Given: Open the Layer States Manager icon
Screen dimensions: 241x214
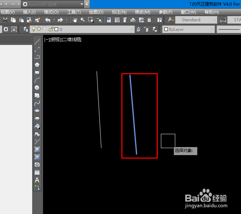Looking at the screenshot, I should click(155, 29).
